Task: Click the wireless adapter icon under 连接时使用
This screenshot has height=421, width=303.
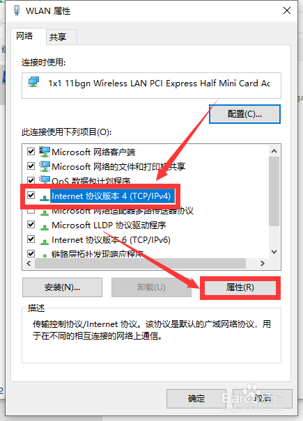Action: click(x=34, y=82)
